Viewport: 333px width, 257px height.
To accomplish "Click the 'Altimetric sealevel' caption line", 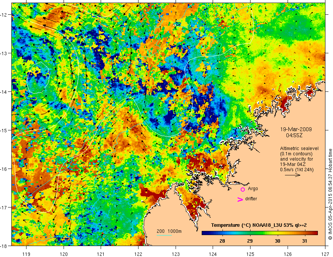I will pyautogui.click(x=299, y=149).
